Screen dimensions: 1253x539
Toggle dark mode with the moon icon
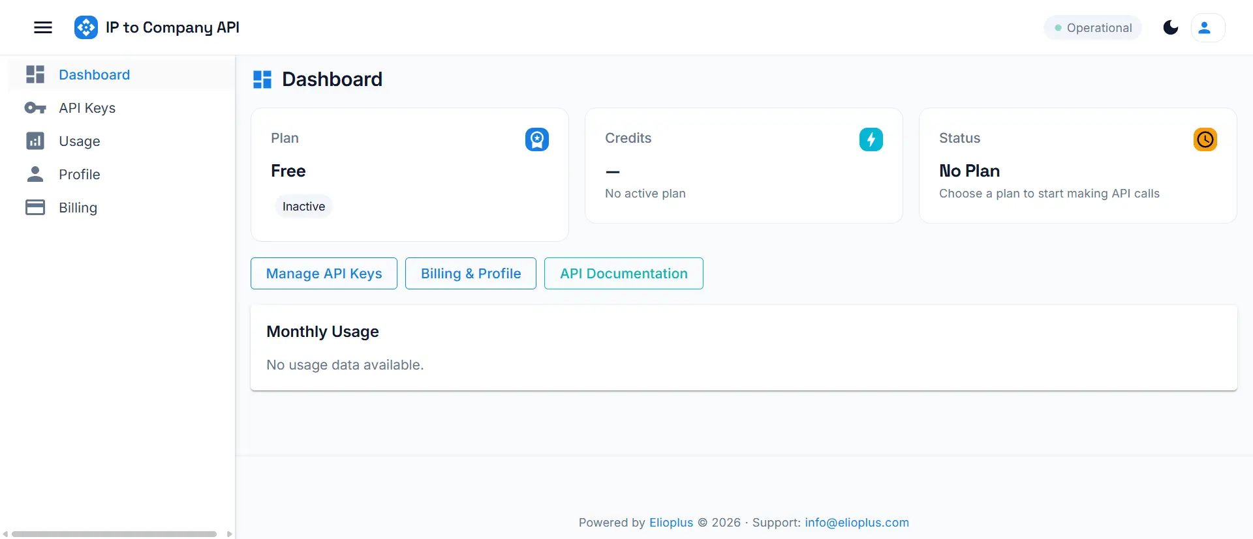point(1171,27)
